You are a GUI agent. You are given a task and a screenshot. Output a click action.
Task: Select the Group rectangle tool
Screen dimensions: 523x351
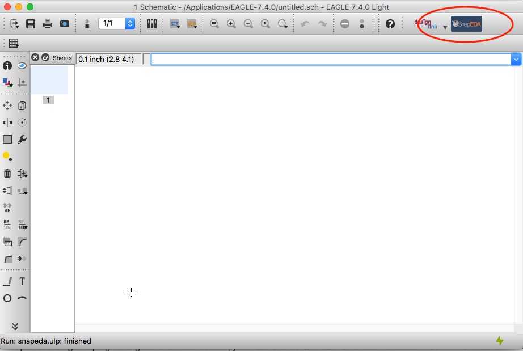[7, 139]
